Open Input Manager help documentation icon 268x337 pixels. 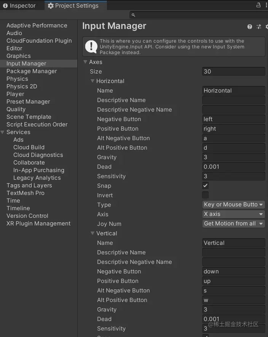[x=250, y=27]
